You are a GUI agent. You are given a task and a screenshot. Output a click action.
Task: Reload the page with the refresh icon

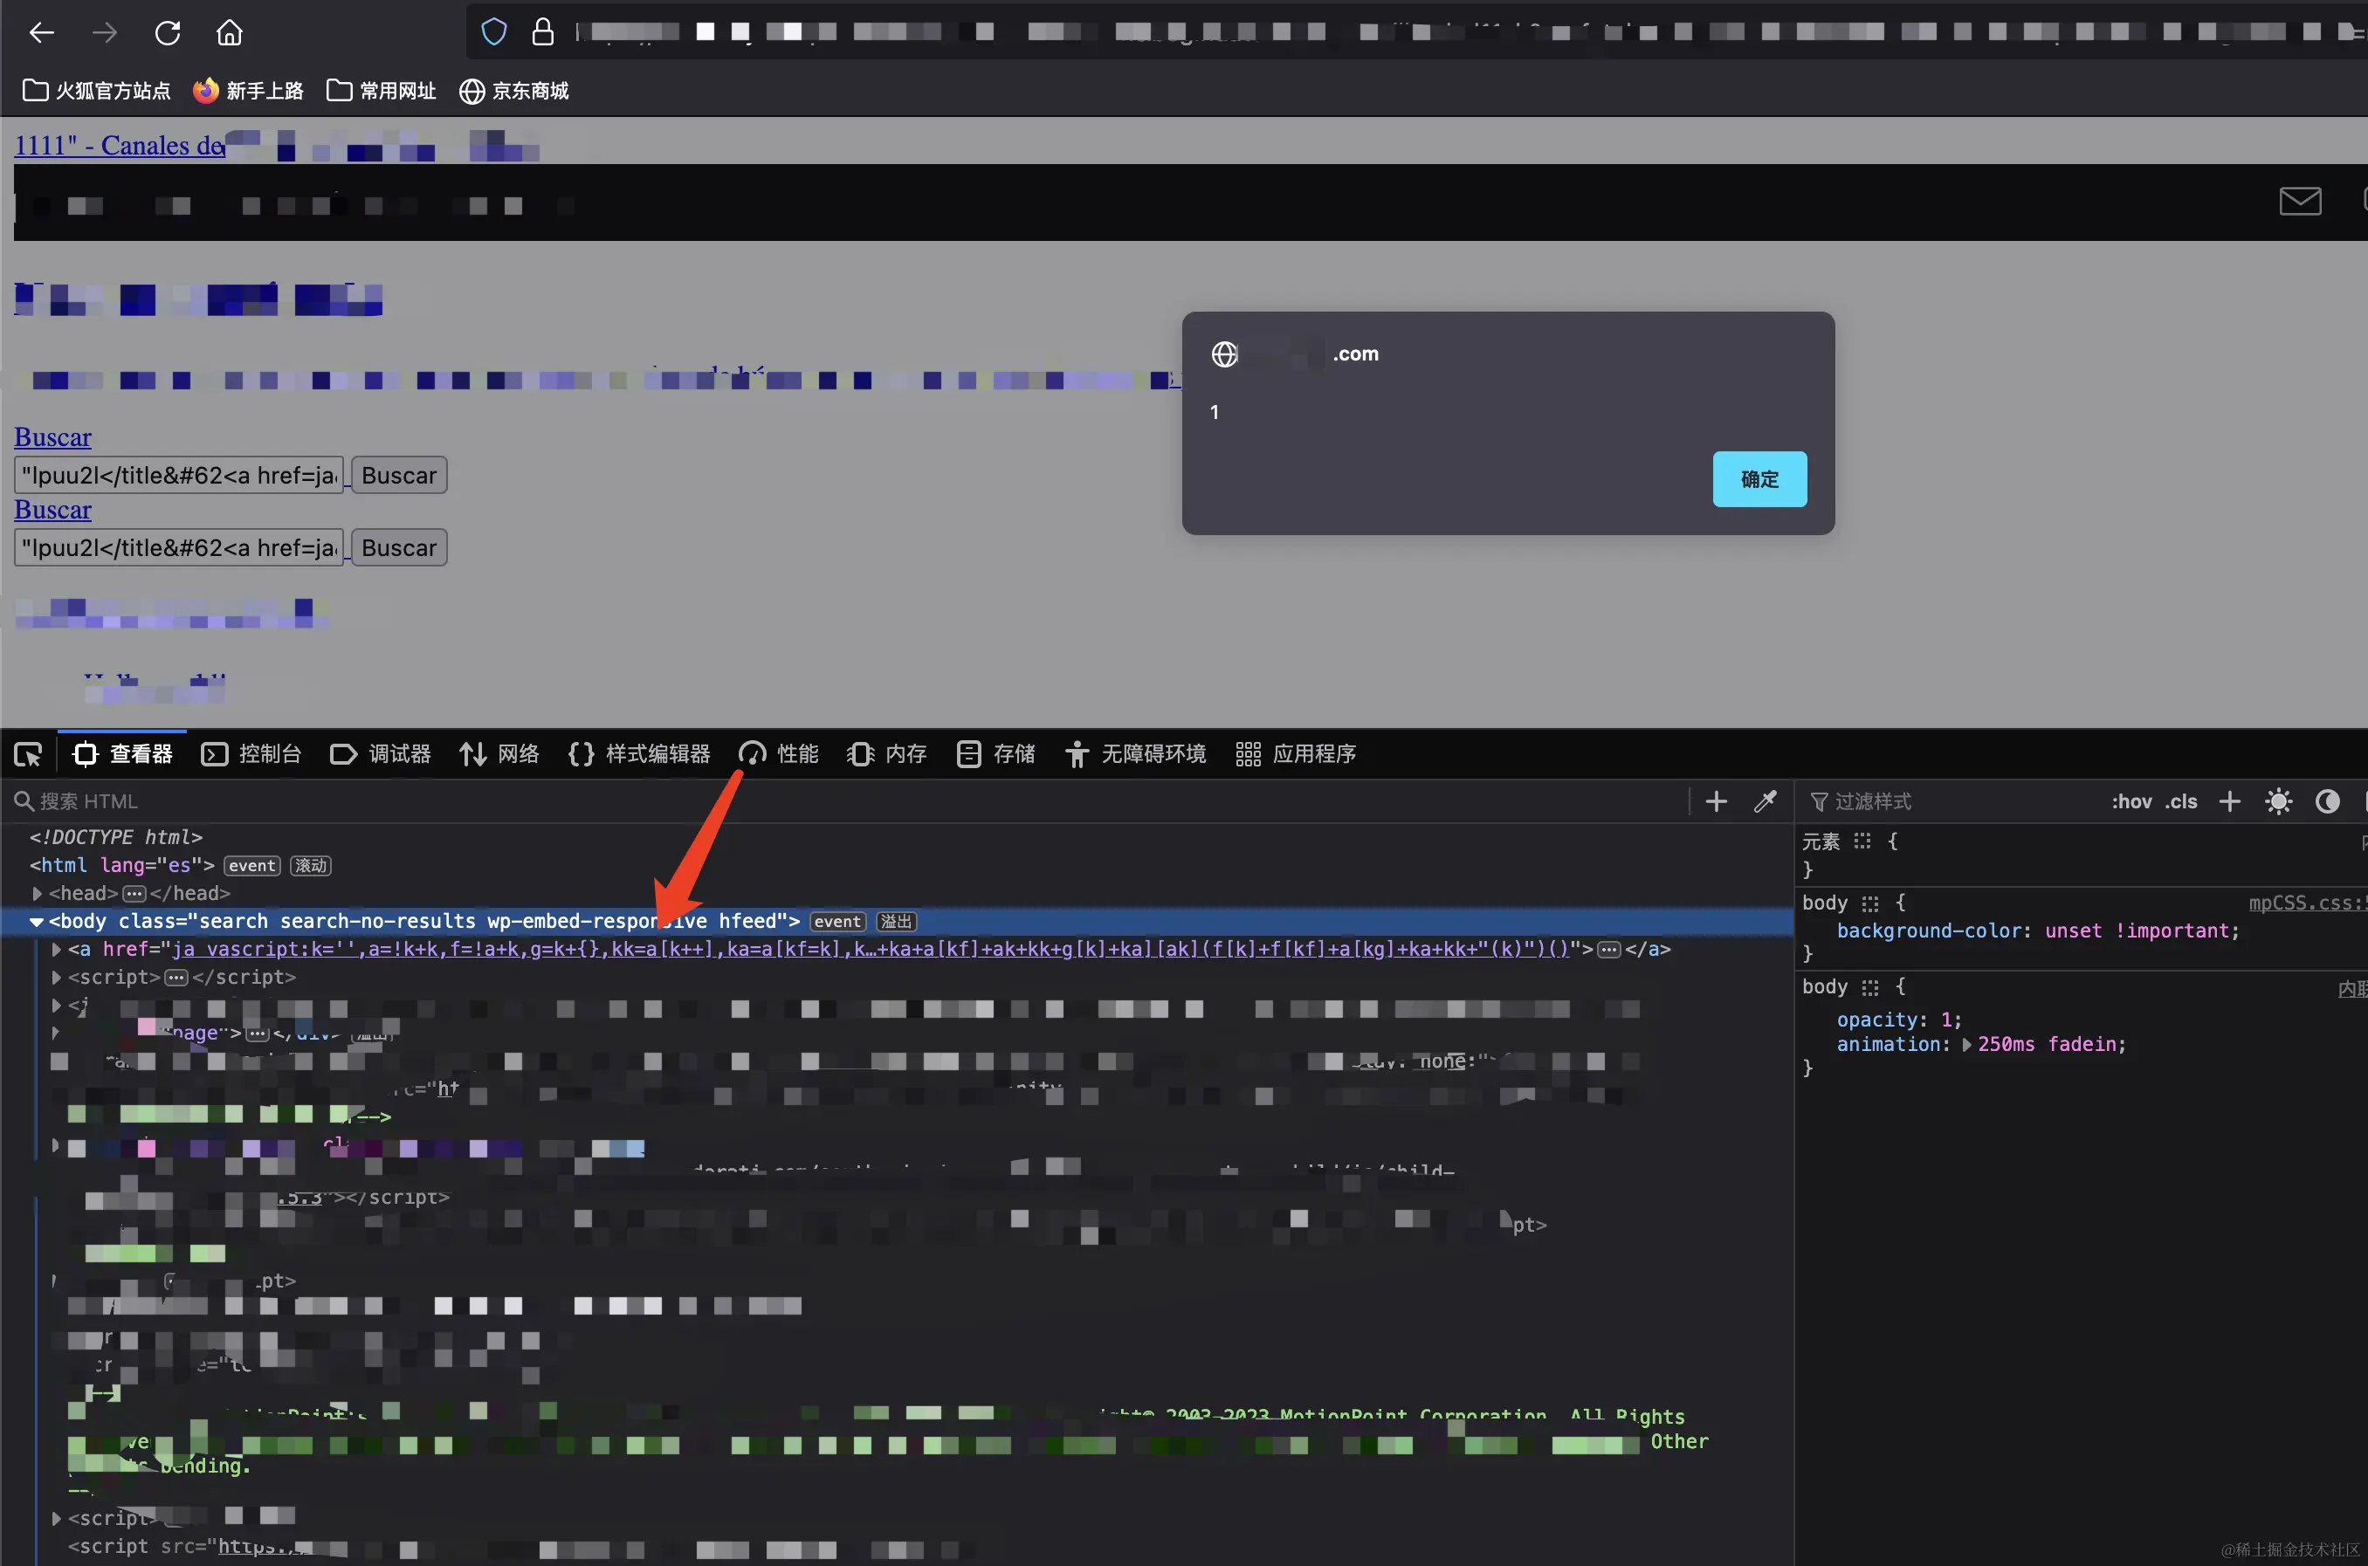point(168,33)
